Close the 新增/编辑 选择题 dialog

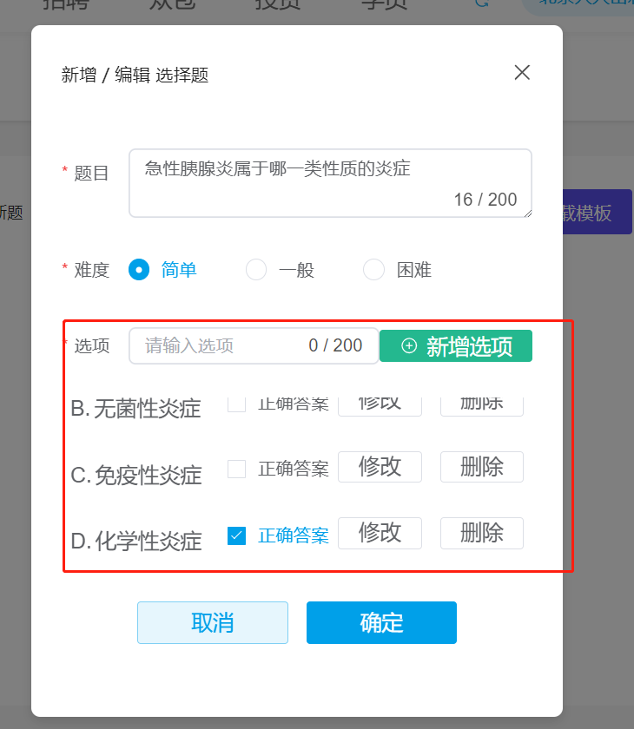point(522,73)
